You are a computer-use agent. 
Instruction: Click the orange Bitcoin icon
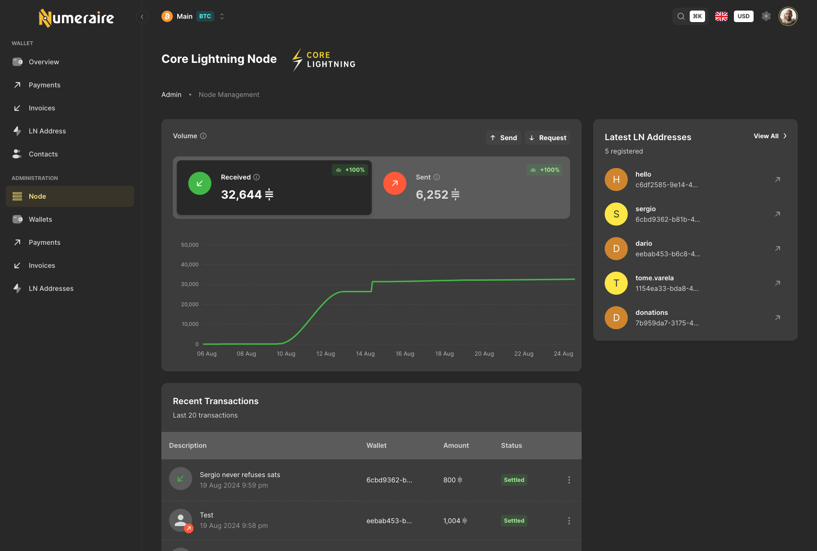click(x=167, y=16)
